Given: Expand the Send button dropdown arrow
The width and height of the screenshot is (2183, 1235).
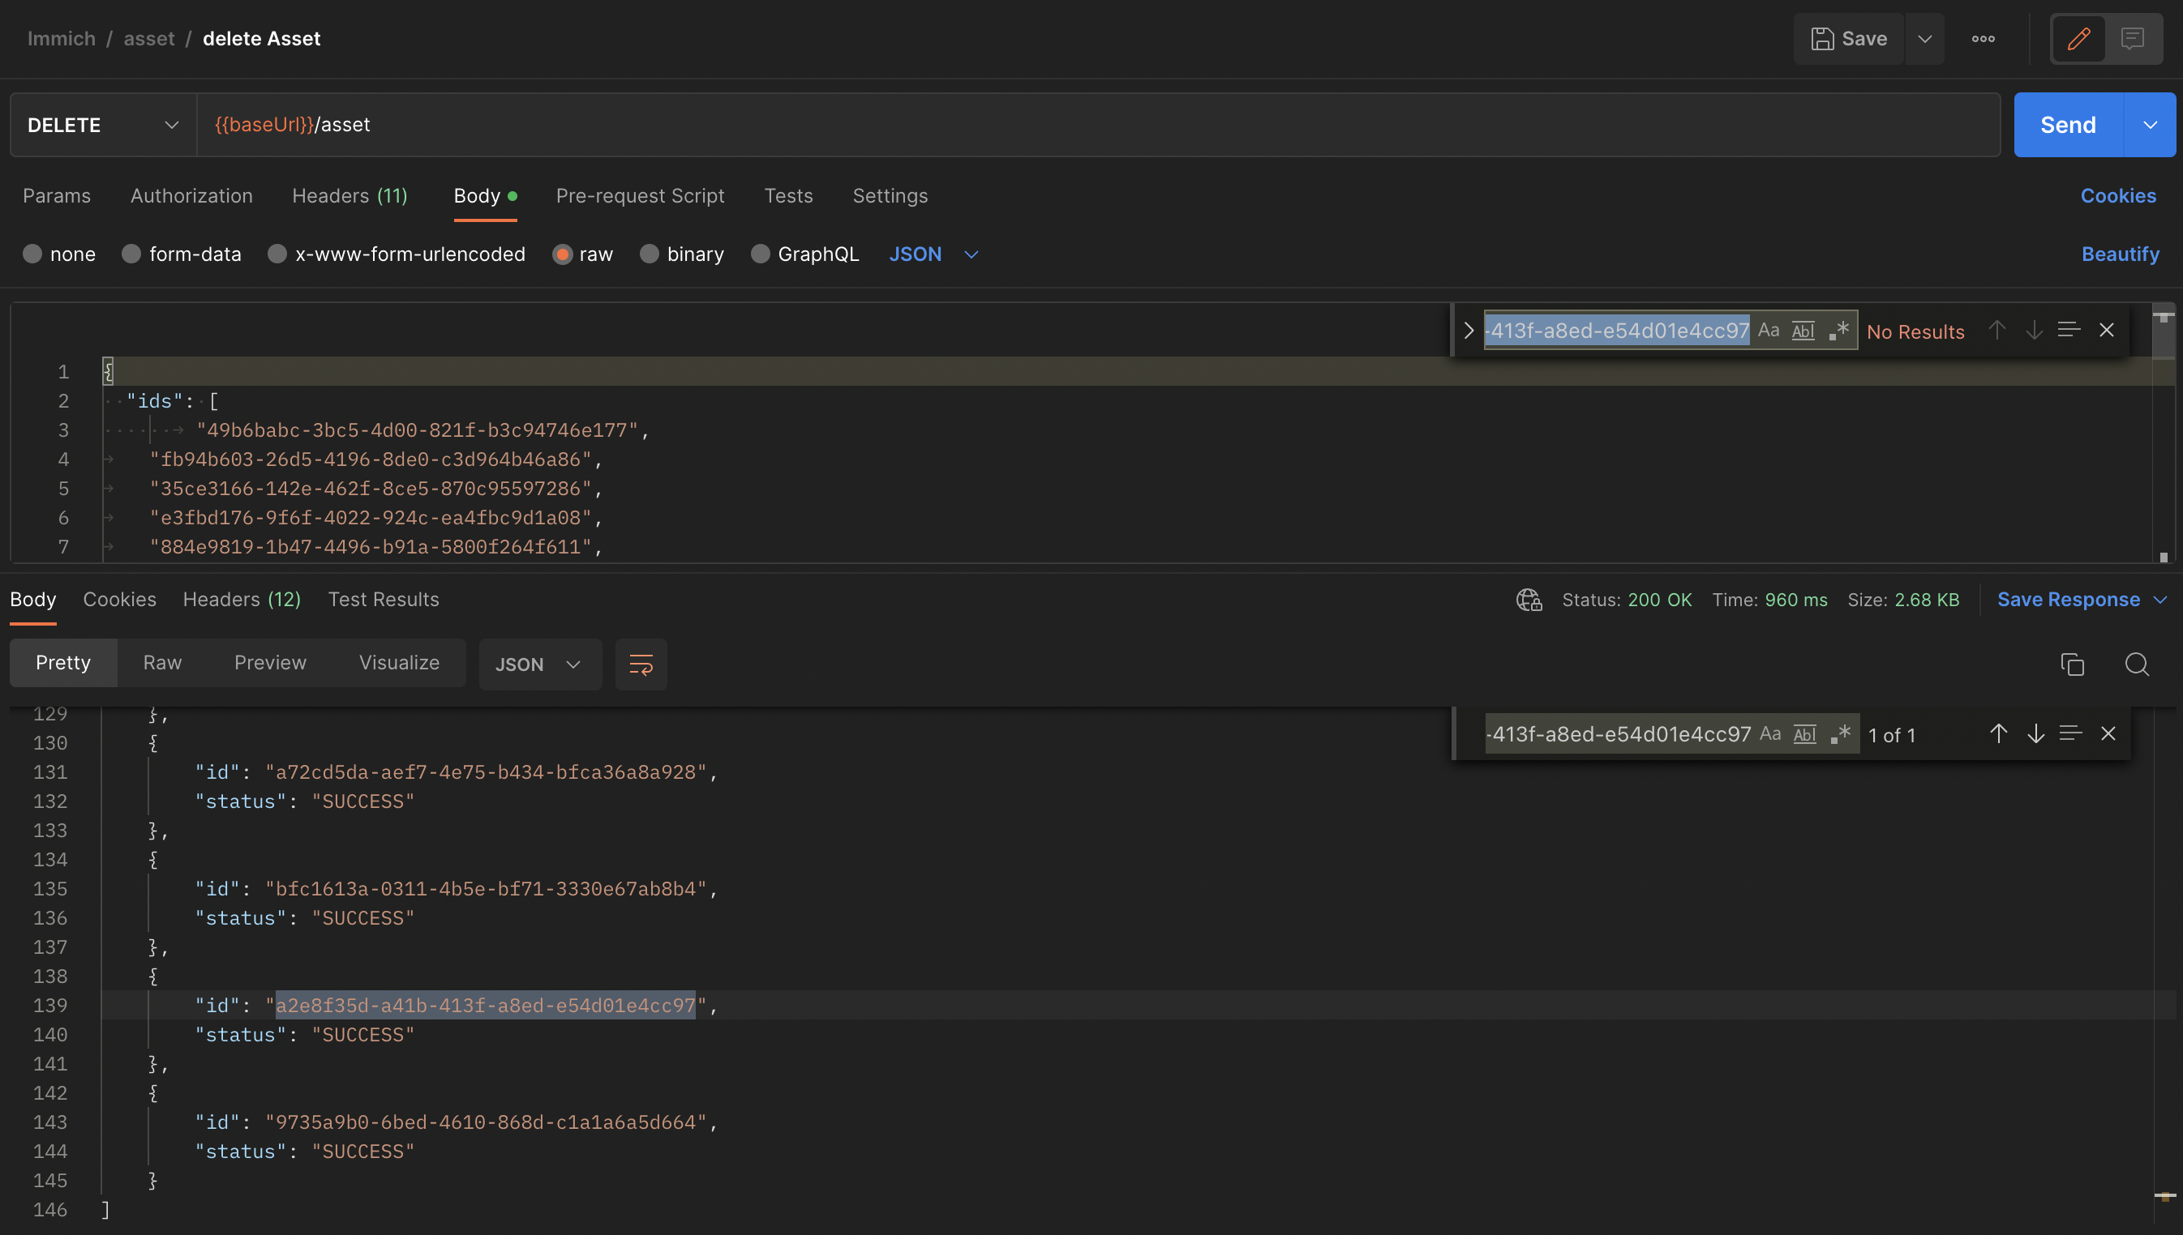Looking at the screenshot, I should click(2150, 125).
